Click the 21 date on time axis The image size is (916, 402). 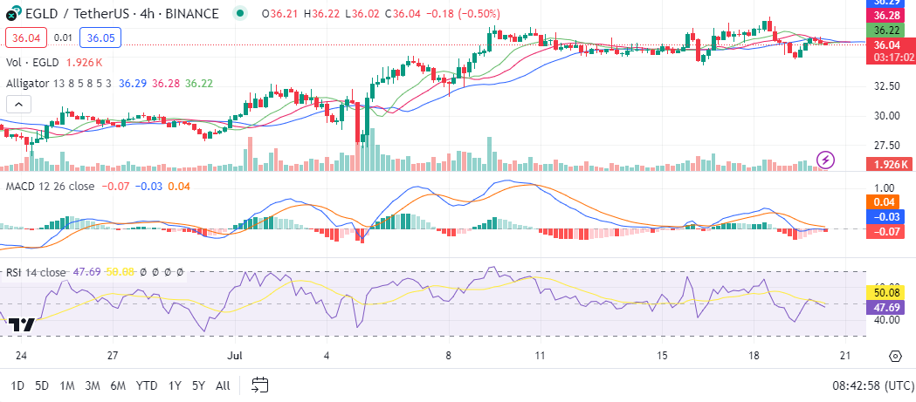coord(846,355)
